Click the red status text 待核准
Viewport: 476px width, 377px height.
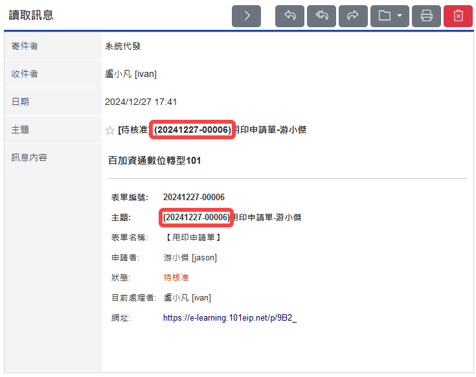click(x=176, y=277)
